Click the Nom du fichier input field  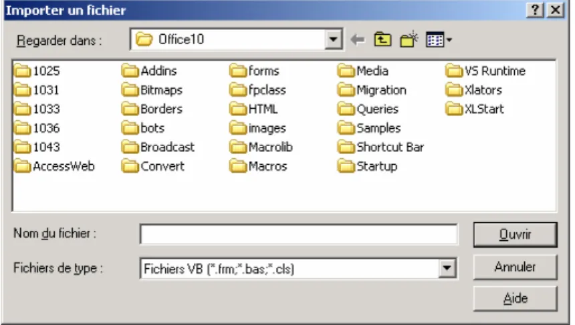(x=298, y=234)
